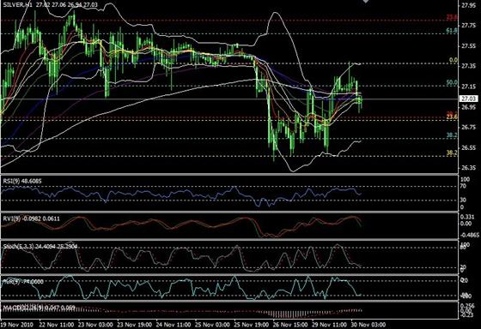Click the 30 Nov 03:00 time label
481x329 pixels.
[x=368, y=325]
